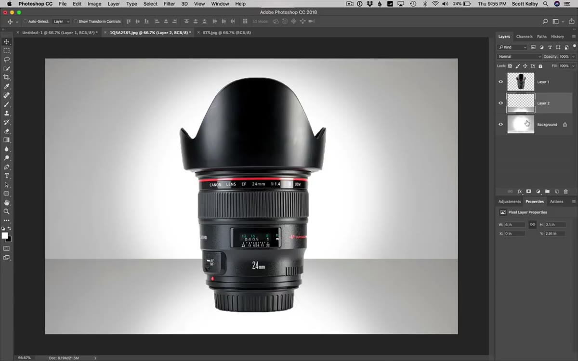578x361 pixels.
Task: Hide Layer 2 using its eye icon
Action: 500,103
